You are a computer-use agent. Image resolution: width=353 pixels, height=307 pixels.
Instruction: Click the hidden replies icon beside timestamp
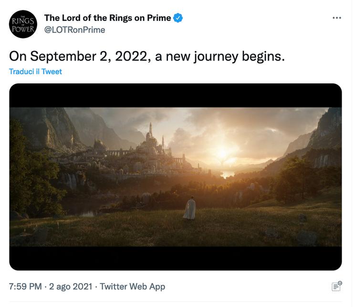tap(337, 287)
